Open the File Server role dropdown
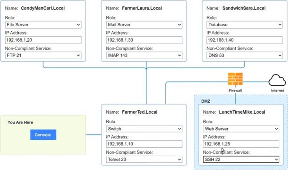The width and height of the screenshot is (288, 170). 43,25
